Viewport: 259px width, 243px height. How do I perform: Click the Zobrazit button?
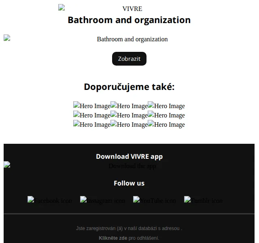129,59
